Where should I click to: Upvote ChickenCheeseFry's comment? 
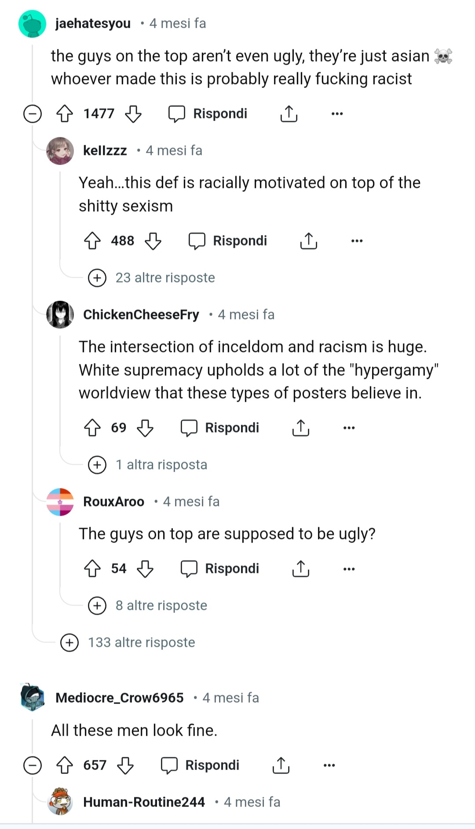pos(92,427)
